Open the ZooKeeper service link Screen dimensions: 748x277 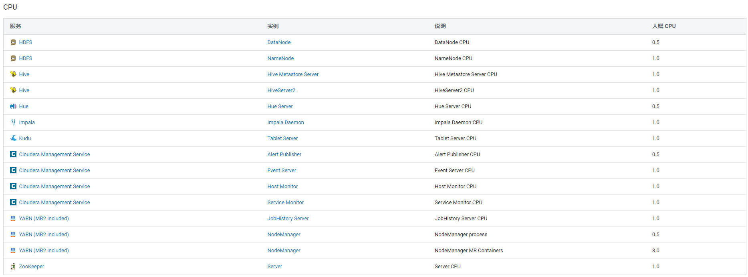[x=32, y=267]
